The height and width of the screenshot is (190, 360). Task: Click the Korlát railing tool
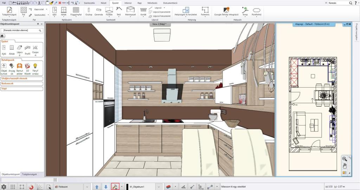coord(143,11)
